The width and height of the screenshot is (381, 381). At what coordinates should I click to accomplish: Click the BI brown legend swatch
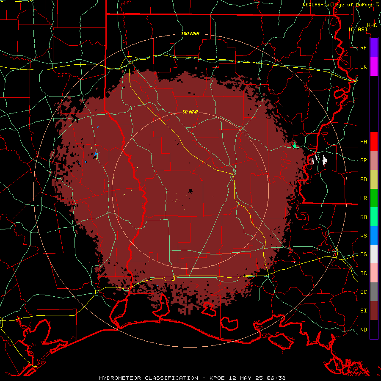pos(374,311)
